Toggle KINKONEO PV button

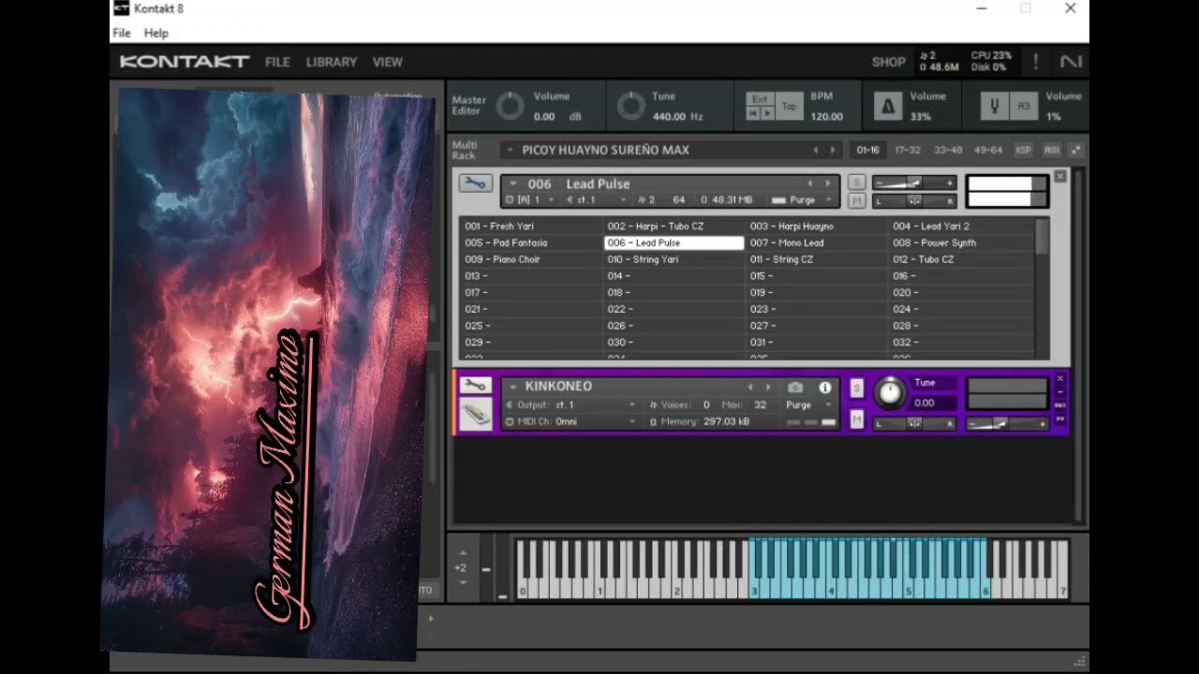tap(1060, 418)
